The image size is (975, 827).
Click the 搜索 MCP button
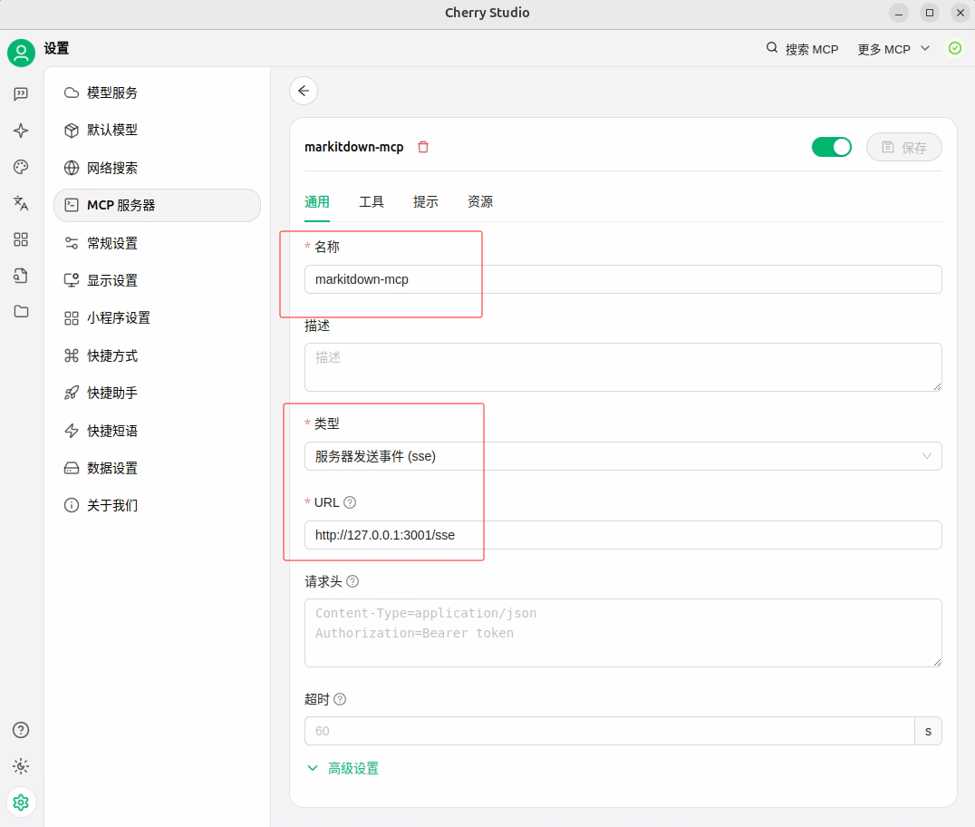pos(802,49)
